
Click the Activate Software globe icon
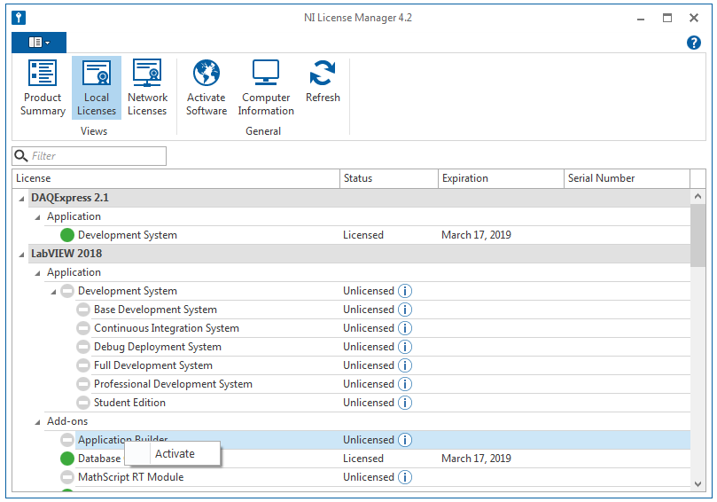pyautogui.click(x=207, y=74)
